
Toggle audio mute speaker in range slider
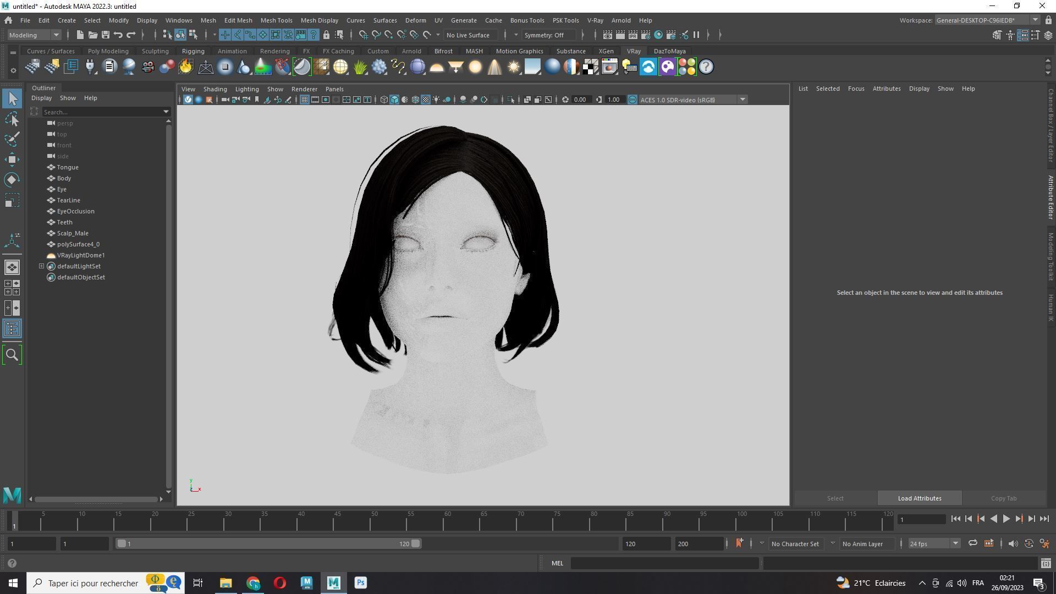click(1013, 543)
